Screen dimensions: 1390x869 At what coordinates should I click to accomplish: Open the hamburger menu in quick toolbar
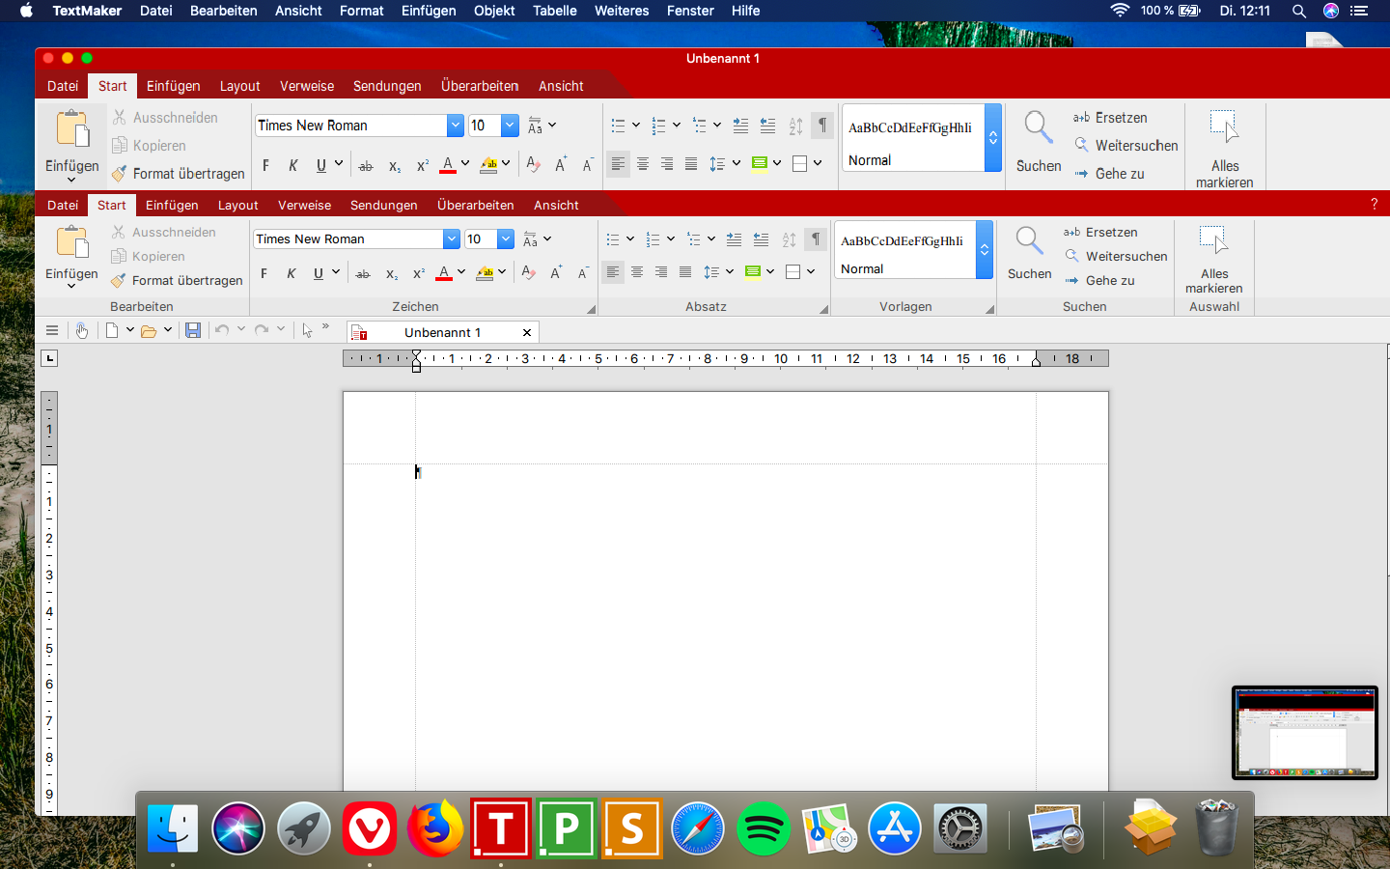click(52, 330)
